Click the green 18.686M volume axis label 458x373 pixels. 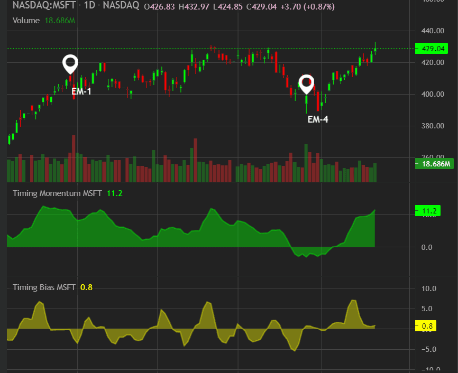(x=434, y=164)
